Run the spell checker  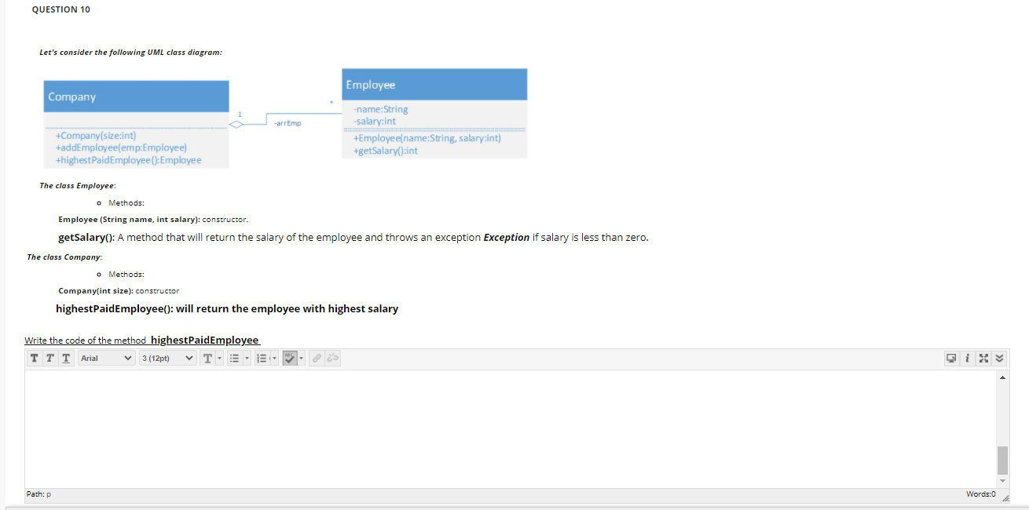[287, 359]
